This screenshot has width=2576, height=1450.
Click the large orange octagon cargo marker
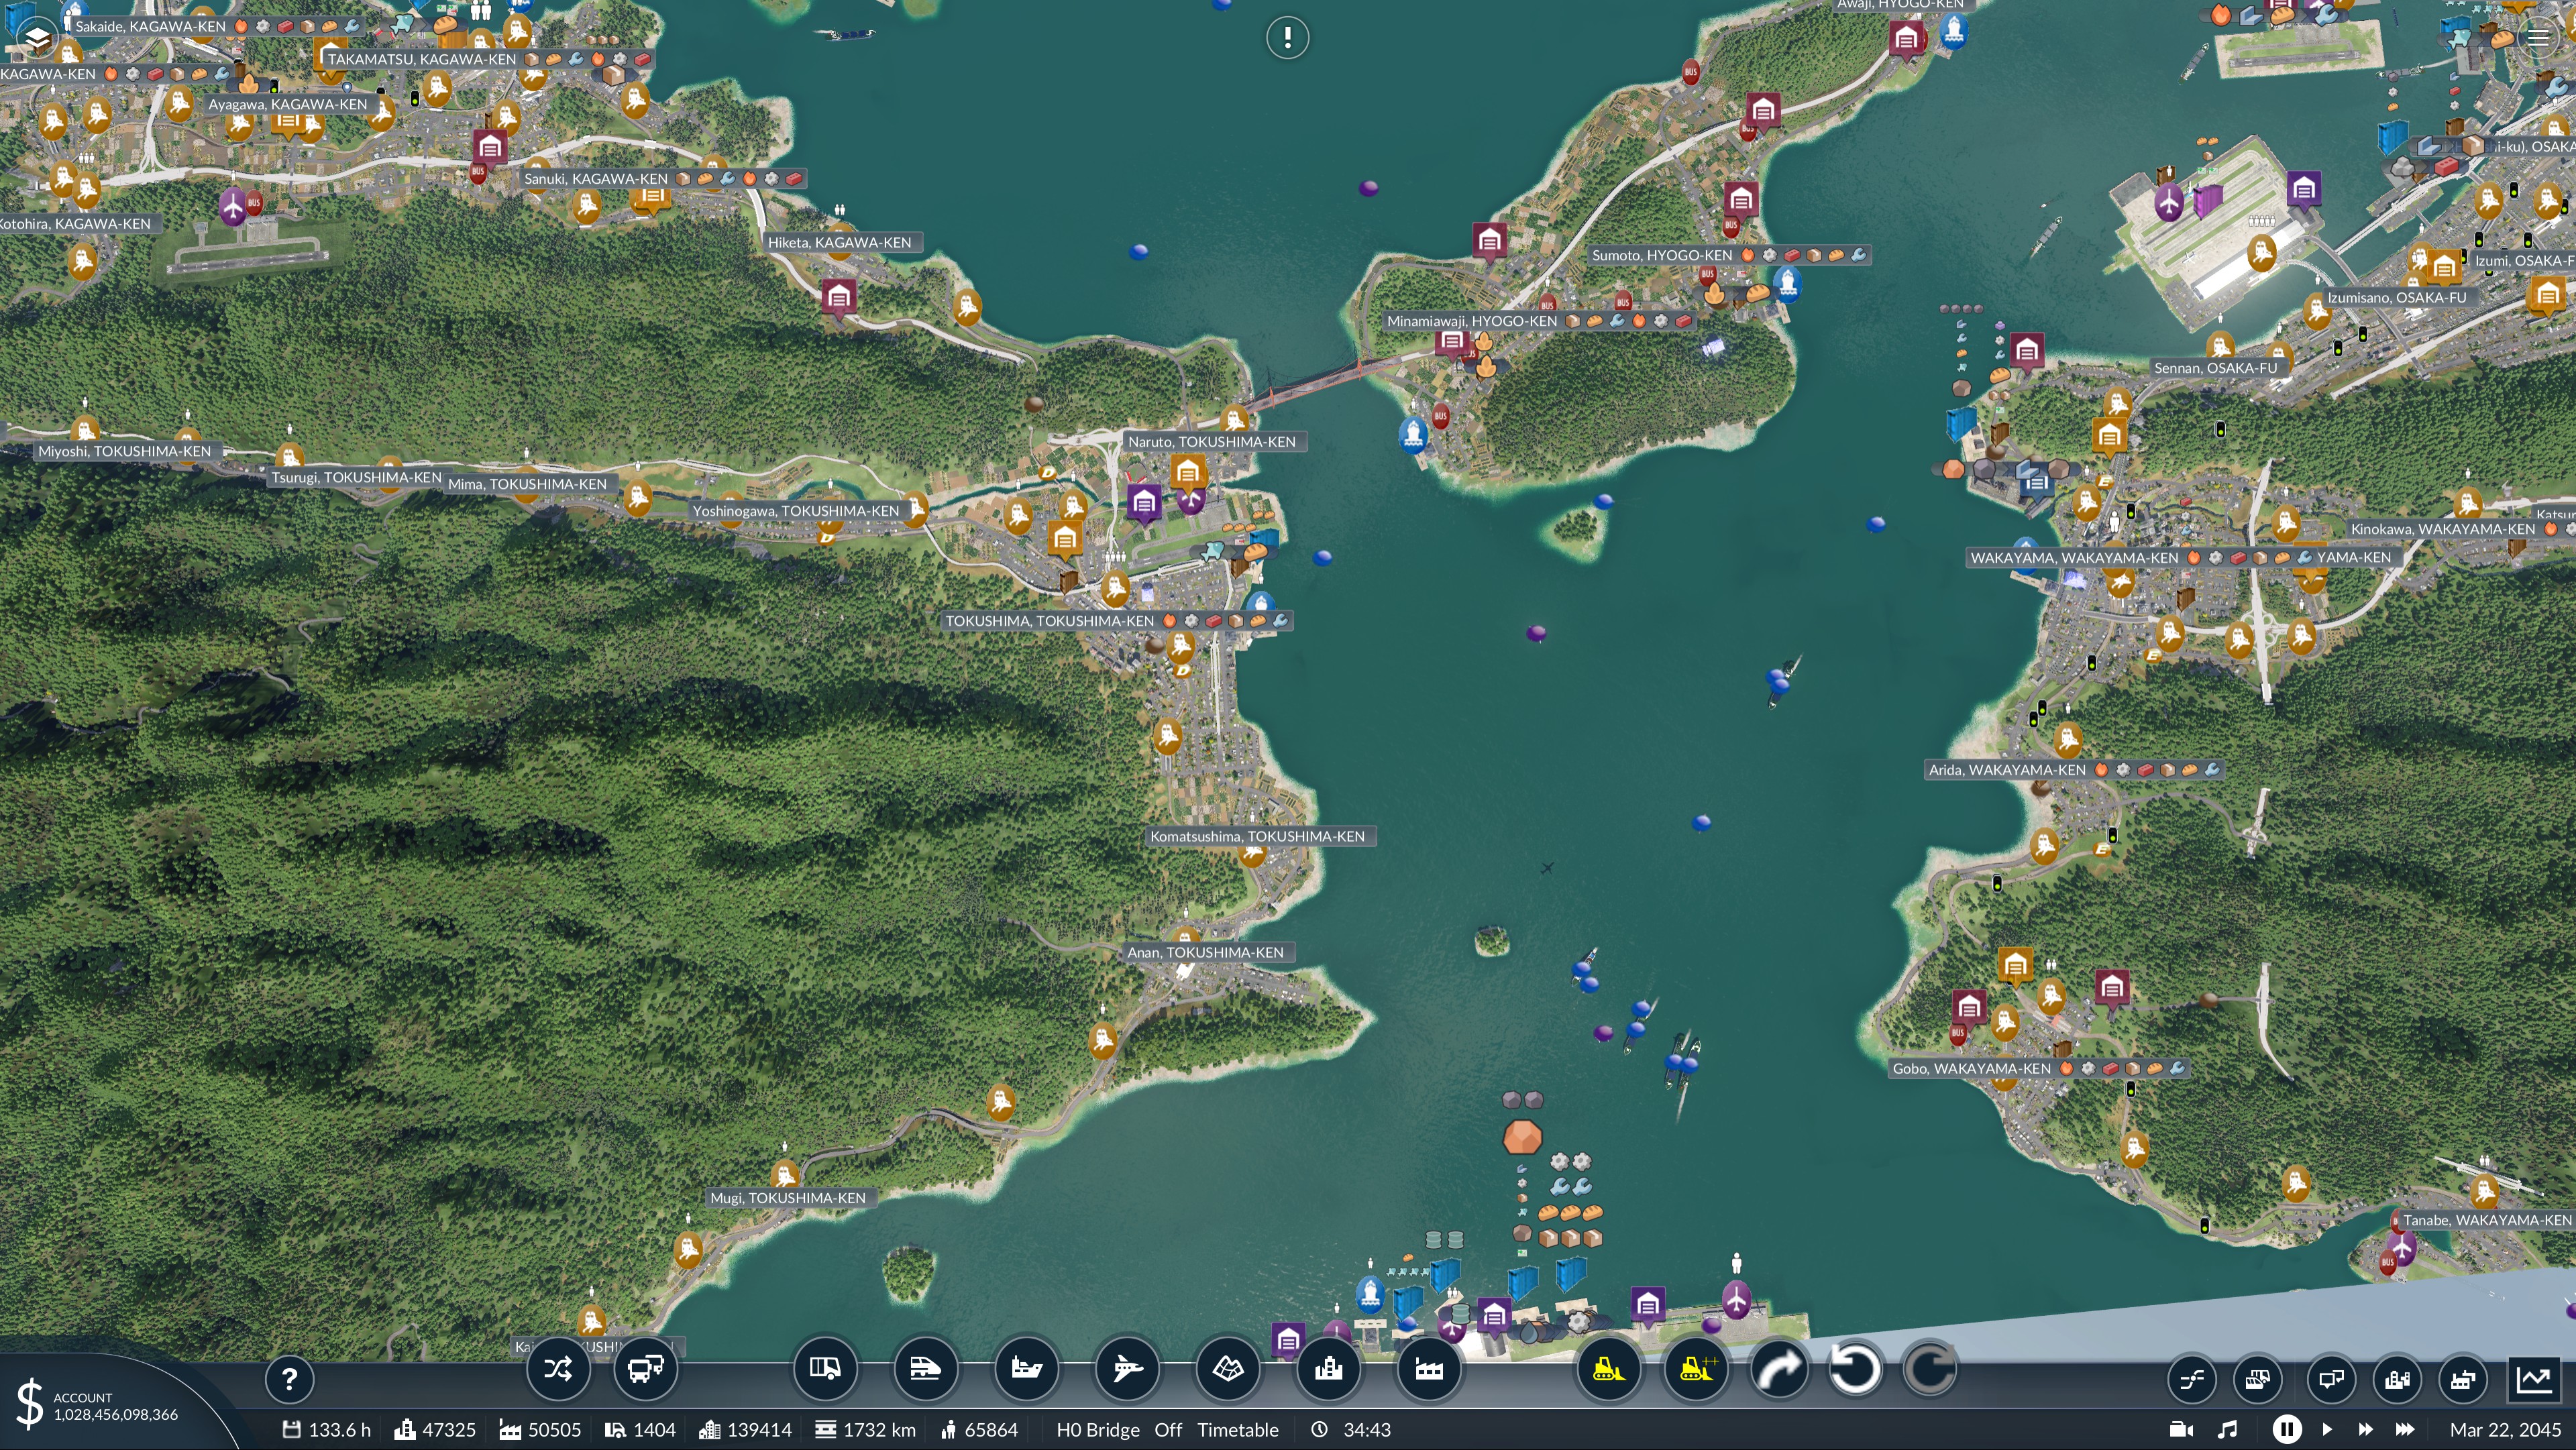1522,1138
